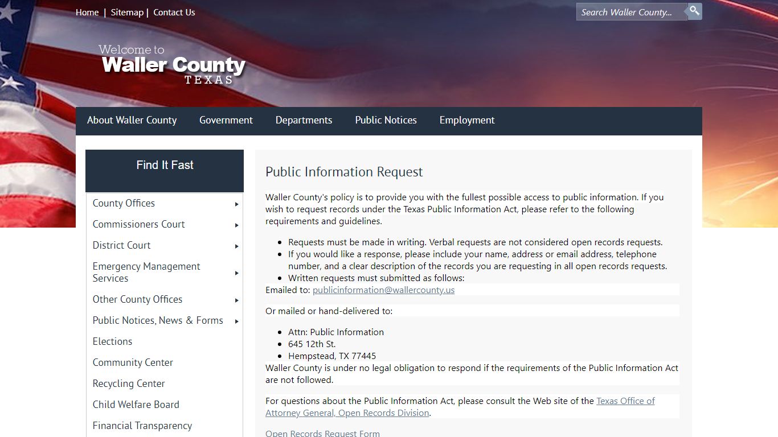Expand the District Court submenu arrow

pyautogui.click(x=236, y=246)
